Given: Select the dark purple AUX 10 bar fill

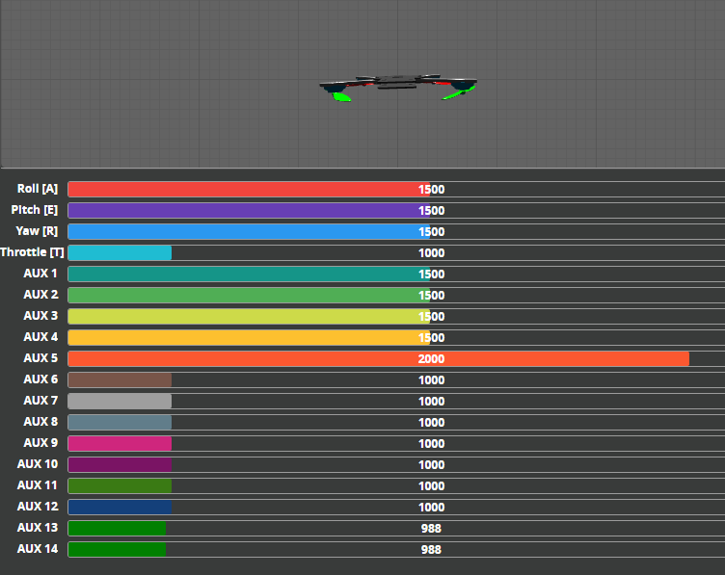Looking at the screenshot, I should pyautogui.click(x=120, y=465).
